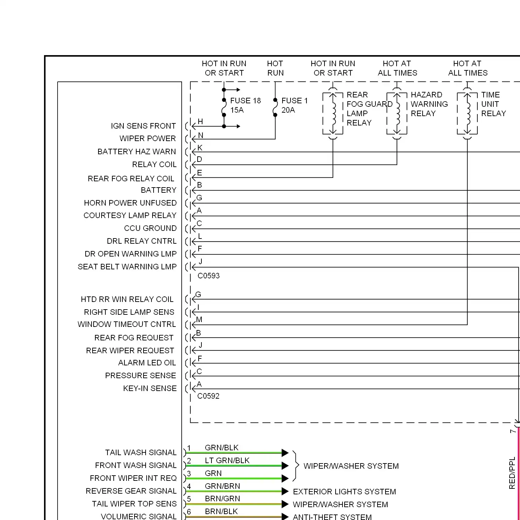The image size is (520, 520).
Task: Click the Fuse 18 15A symbol
Action: pyautogui.click(x=224, y=107)
